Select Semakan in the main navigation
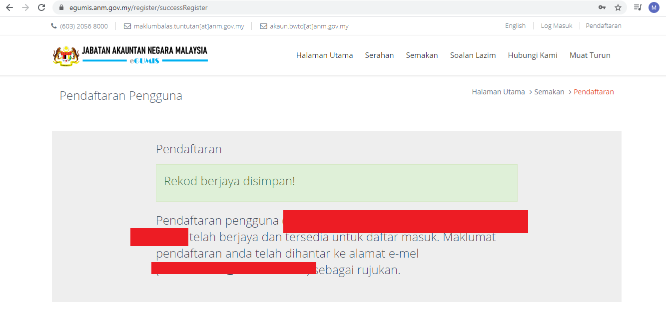The width and height of the screenshot is (666, 328). tap(422, 55)
